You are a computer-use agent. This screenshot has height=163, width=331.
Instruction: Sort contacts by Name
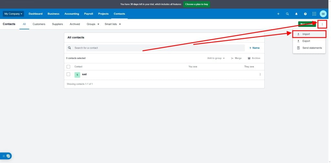[255, 48]
